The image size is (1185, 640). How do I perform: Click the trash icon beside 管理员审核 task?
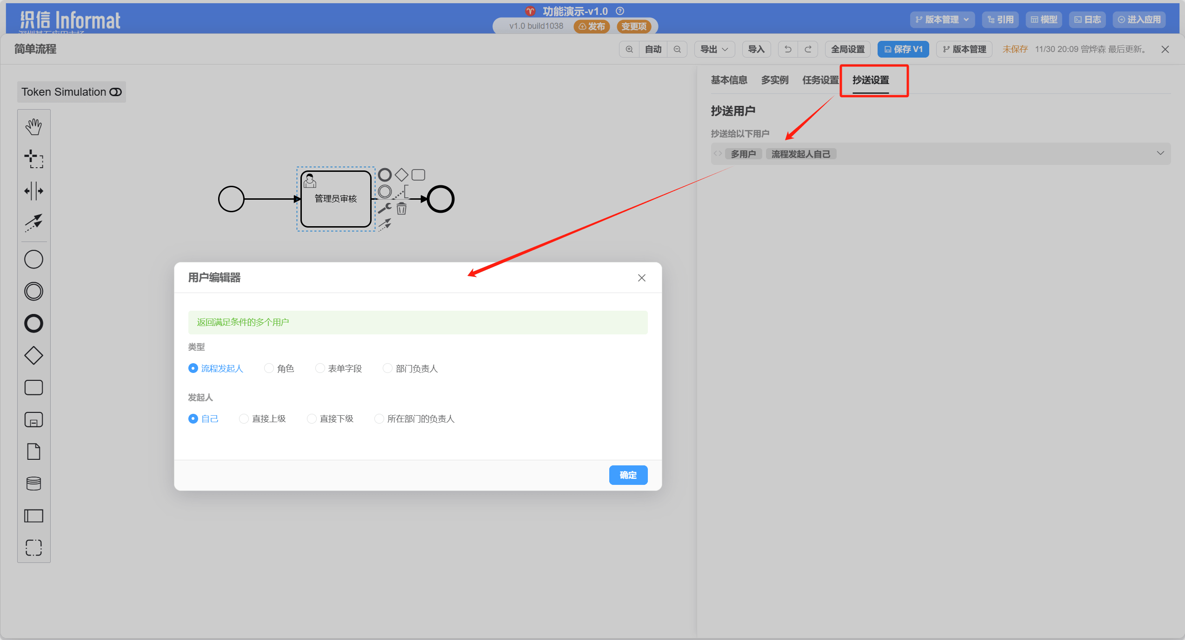(x=401, y=209)
